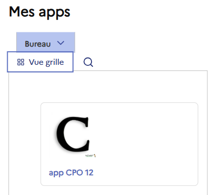This screenshot has height=195, width=215.
Task: Select the Vue grille view button
Action: coord(40,62)
